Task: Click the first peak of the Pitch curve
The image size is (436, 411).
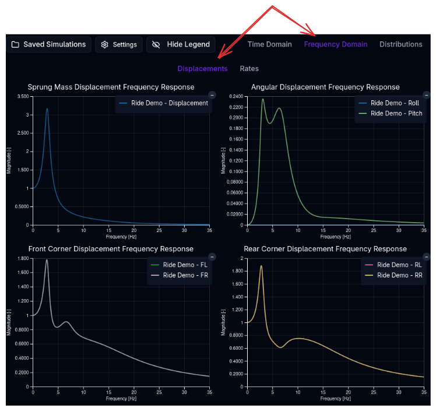Action: tap(263, 99)
